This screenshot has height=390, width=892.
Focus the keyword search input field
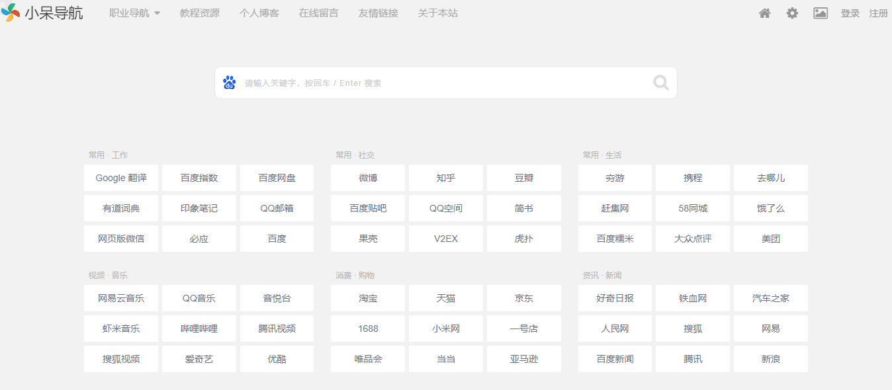pos(446,83)
